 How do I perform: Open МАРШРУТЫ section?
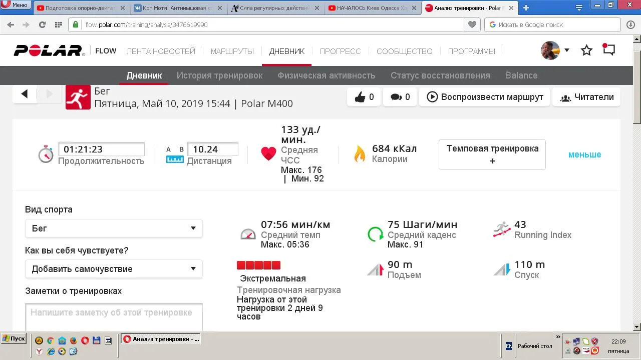pos(232,51)
